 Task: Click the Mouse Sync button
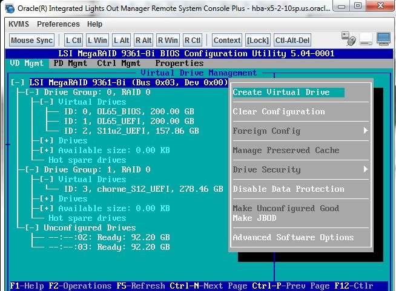coord(32,40)
